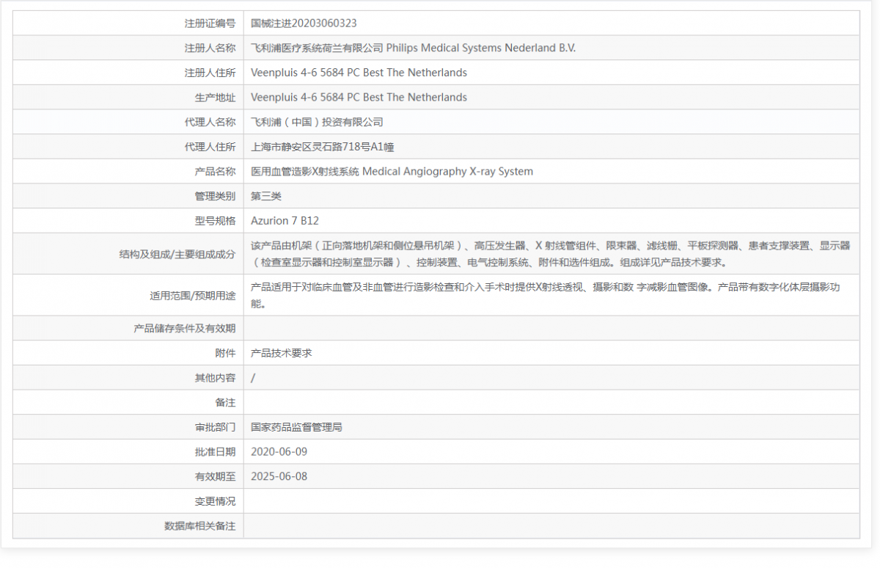Click the 附件 label

tap(225, 353)
